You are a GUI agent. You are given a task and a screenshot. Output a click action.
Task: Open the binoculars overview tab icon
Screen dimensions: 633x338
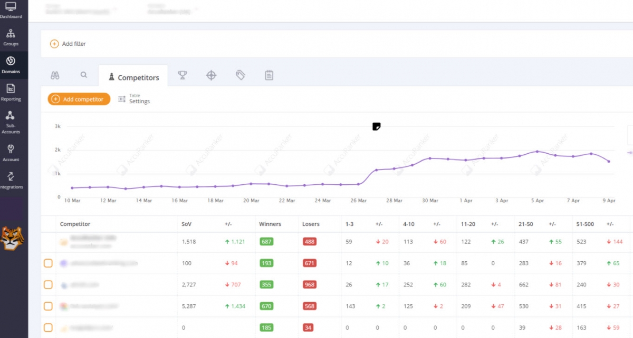click(x=55, y=75)
